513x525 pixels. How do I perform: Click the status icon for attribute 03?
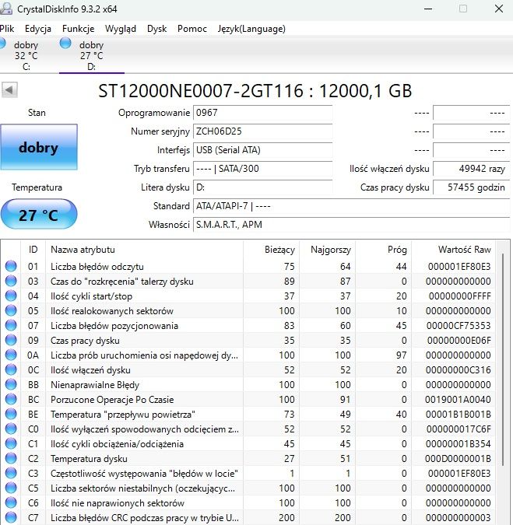(x=11, y=281)
